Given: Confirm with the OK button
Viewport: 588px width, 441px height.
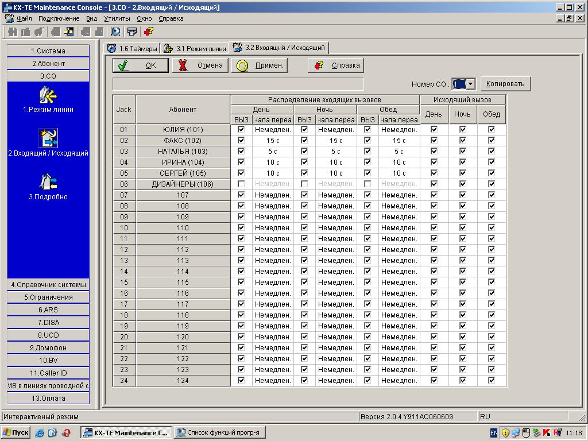Looking at the screenshot, I should coord(141,65).
